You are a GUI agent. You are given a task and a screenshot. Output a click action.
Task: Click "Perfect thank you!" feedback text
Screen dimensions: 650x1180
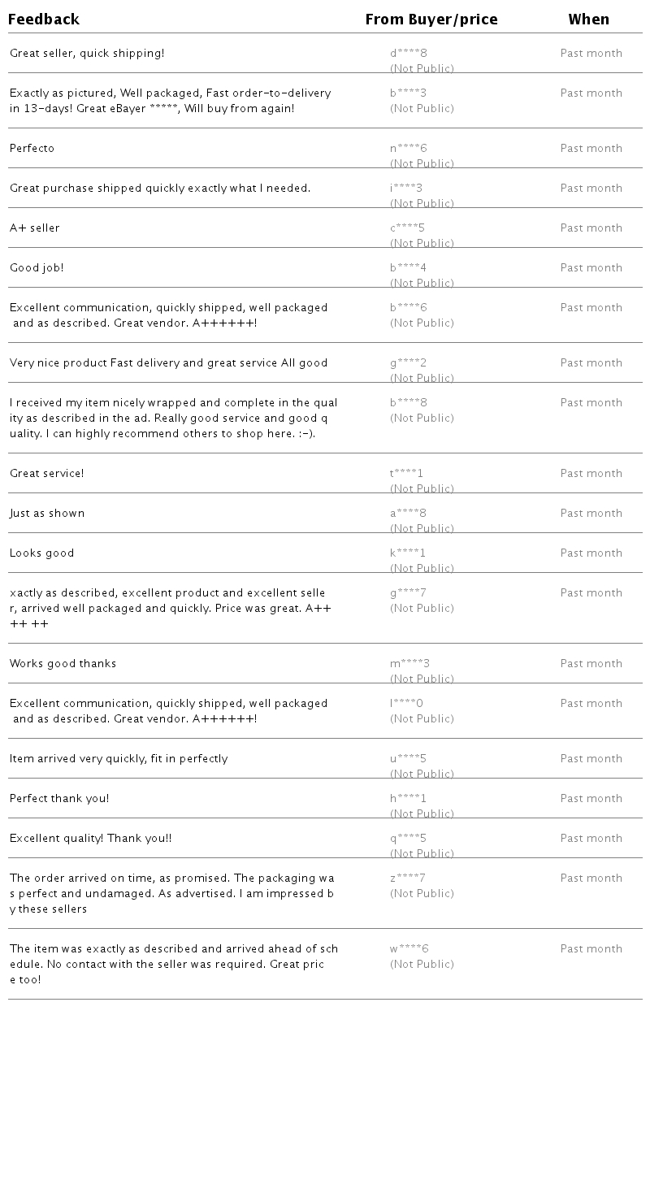(59, 799)
